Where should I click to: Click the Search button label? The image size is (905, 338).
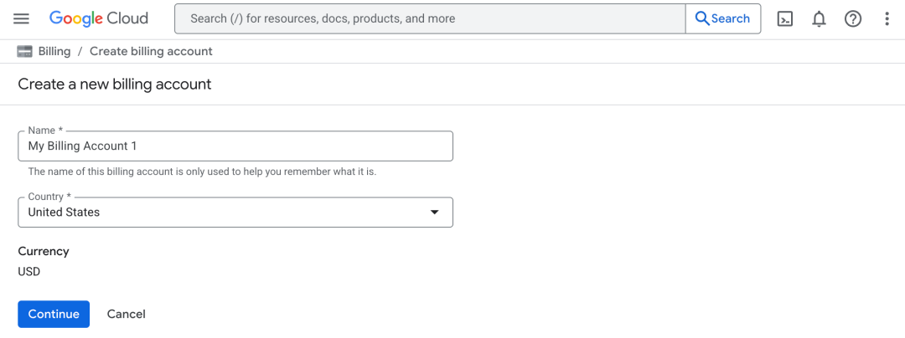click(x=731, y=18)
